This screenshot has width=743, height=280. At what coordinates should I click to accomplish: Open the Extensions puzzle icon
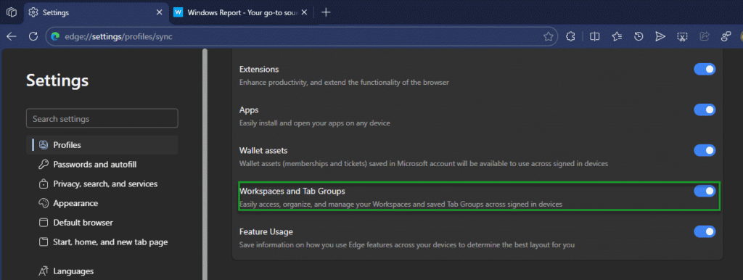pyautogui.click(x=571, y=36)
